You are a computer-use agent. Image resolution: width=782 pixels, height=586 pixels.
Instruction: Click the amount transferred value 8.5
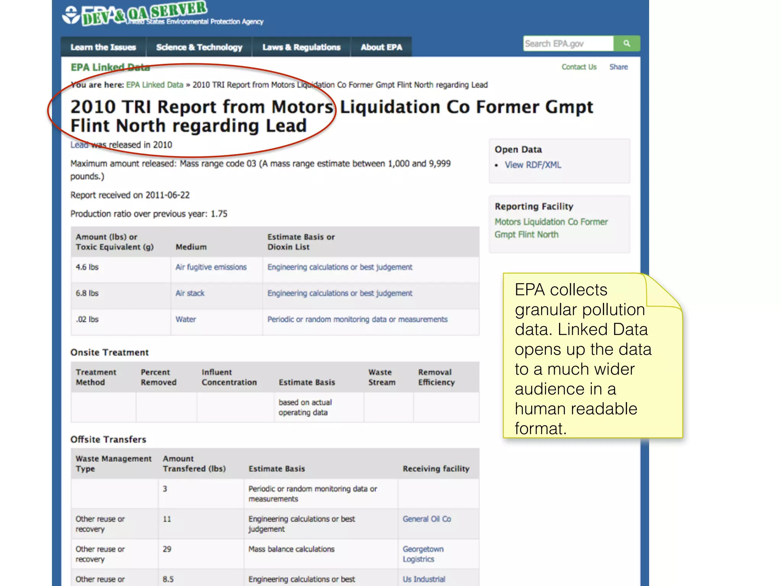[168, 579]
